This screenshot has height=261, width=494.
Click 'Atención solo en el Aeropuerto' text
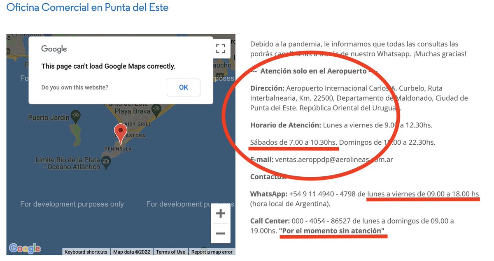(x=313, y=71)
